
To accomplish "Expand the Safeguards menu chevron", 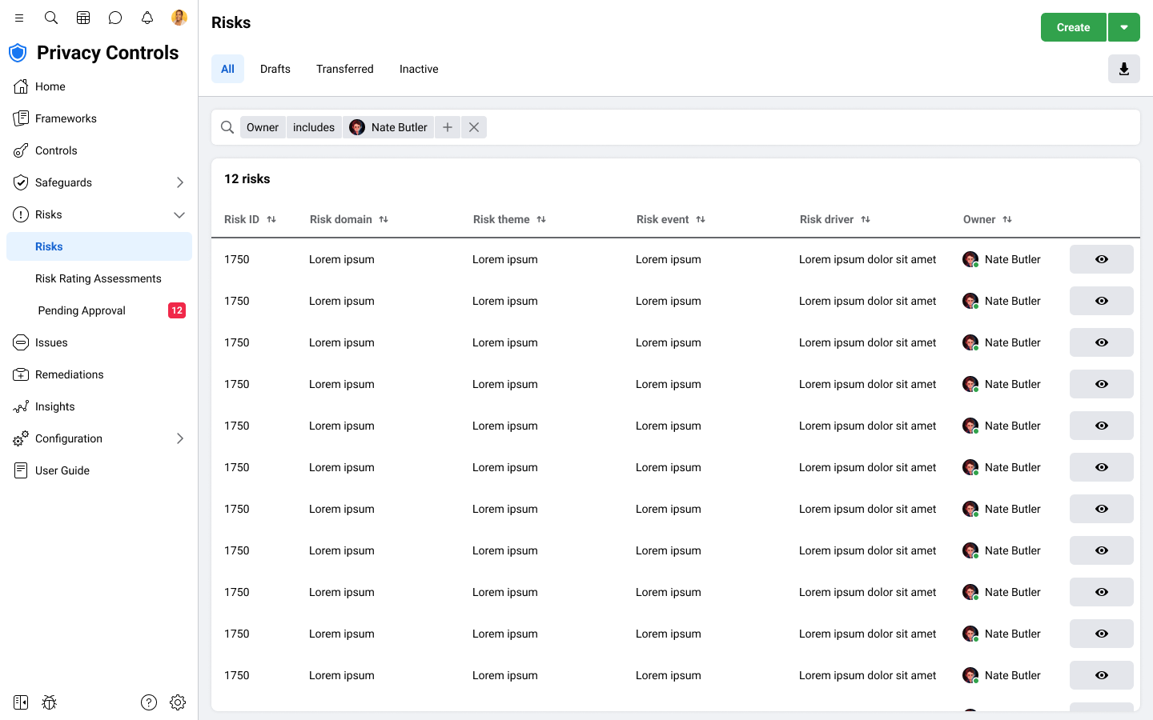I will point(180,182).
